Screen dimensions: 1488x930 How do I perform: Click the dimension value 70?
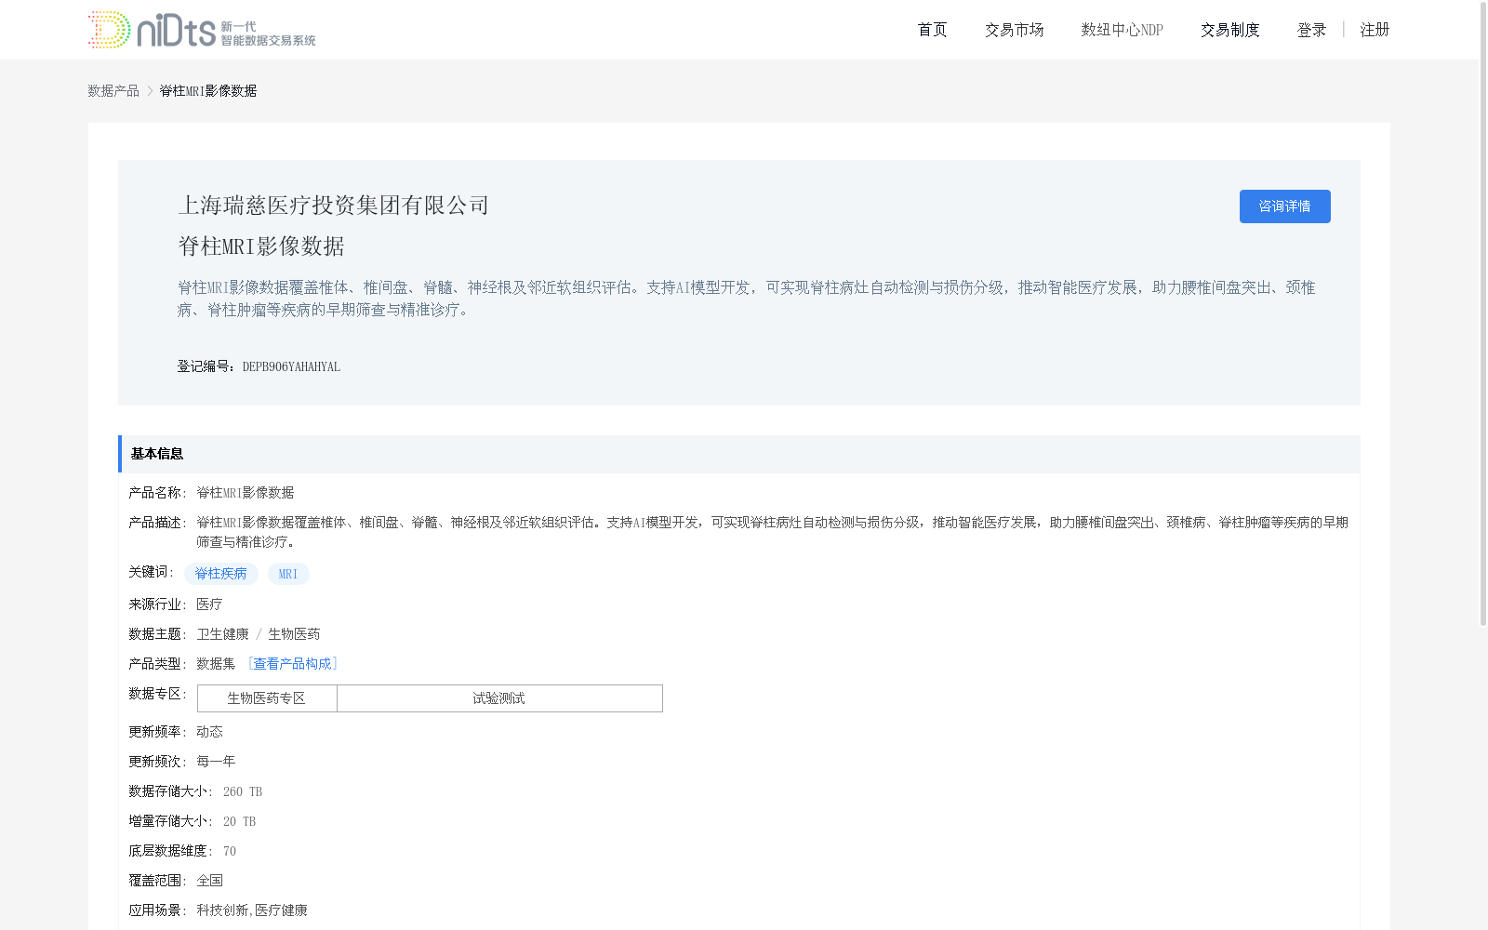[229, 851]
